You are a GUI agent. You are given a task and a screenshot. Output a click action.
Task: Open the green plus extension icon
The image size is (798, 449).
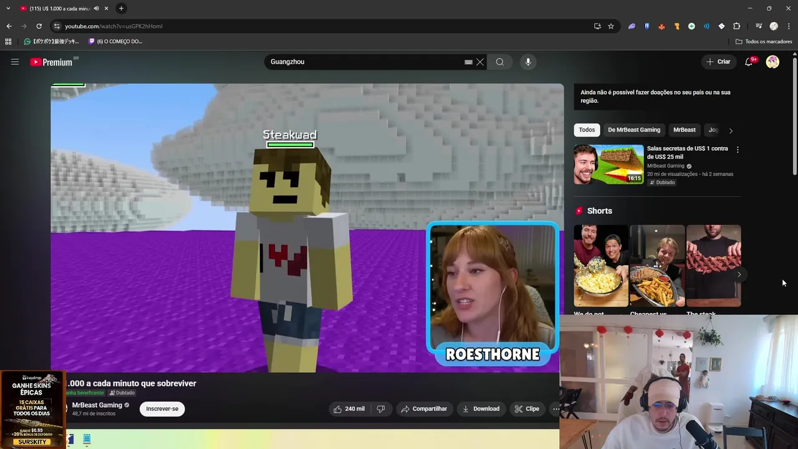point(691,26)
